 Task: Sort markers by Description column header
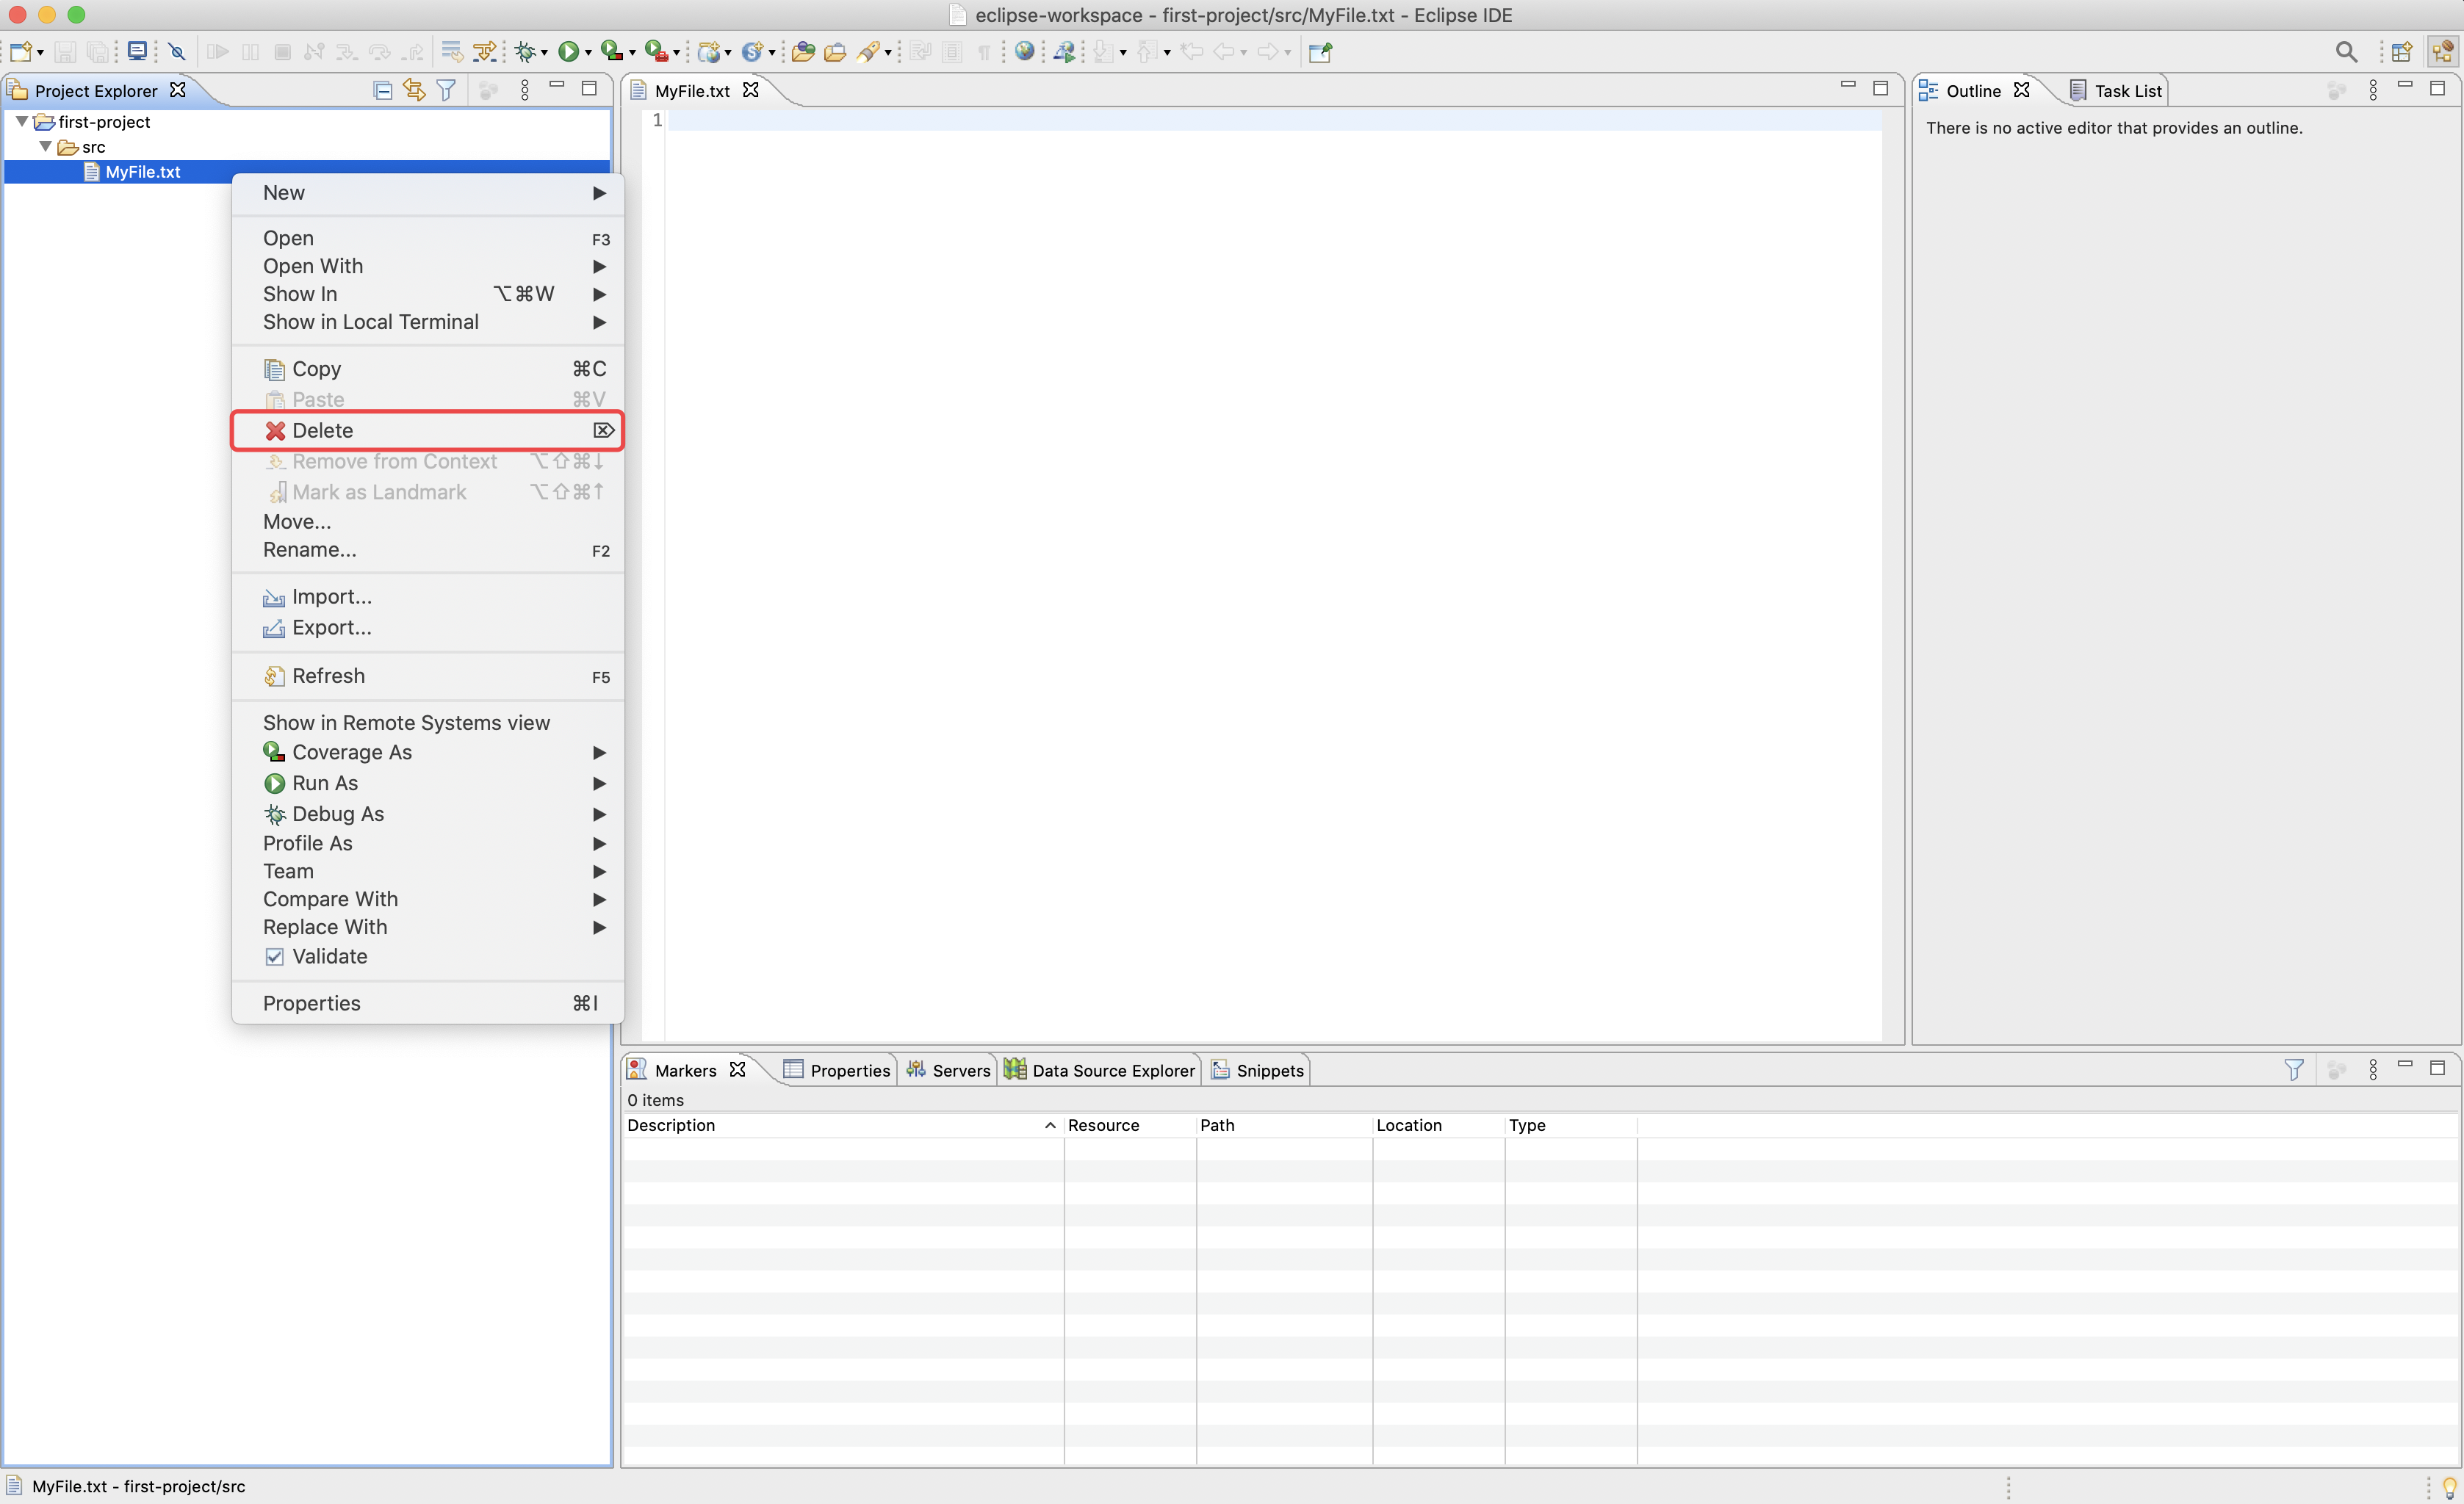[x=841, y=1125]
